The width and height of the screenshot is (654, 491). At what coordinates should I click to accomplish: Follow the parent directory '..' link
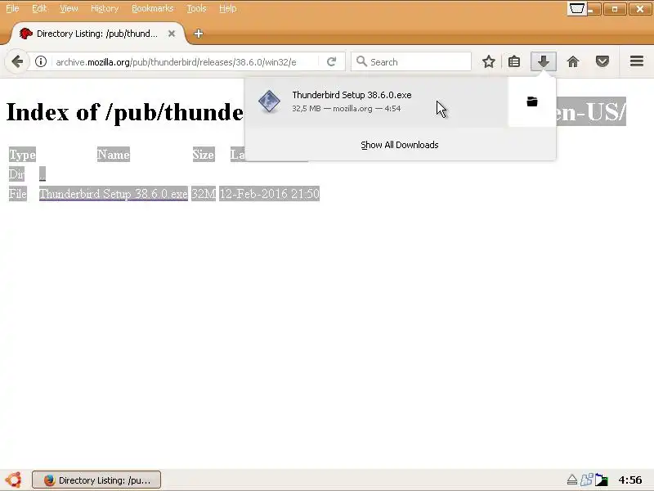point(43,173)
